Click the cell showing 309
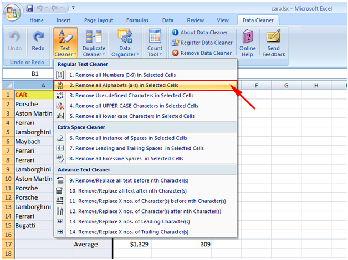The image size is (348, 260). (x=182, y=244)
